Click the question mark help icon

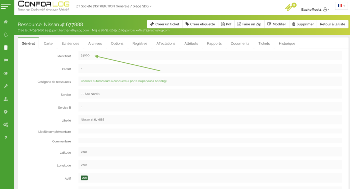6,138
